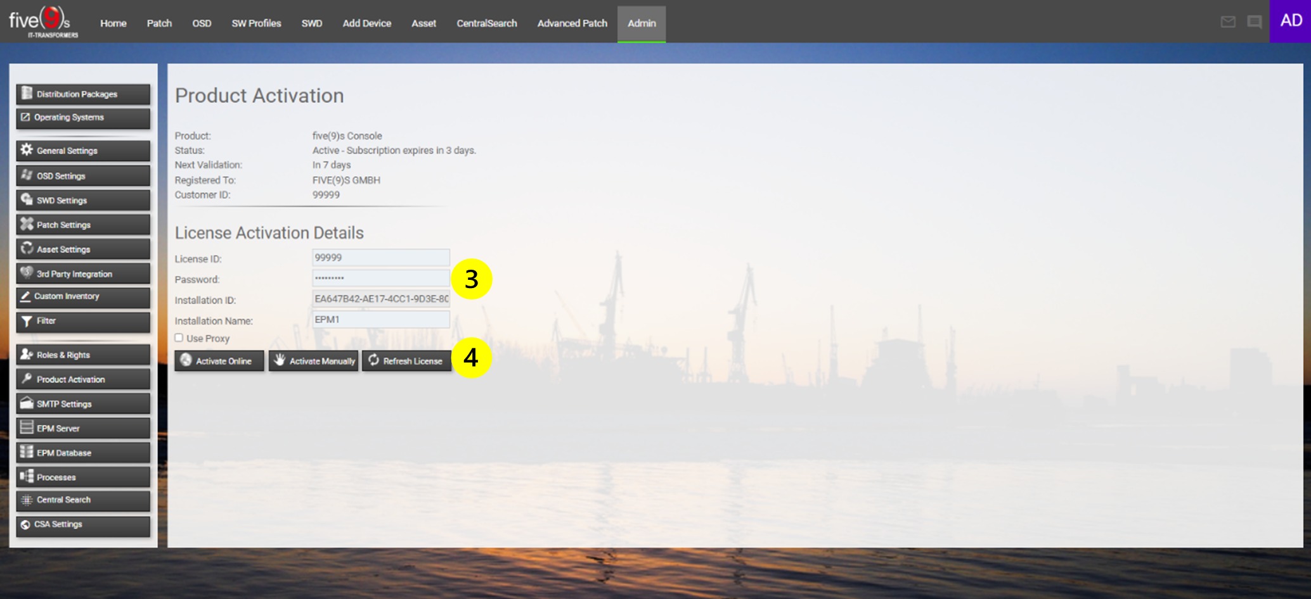Screen dimensions: 1311x599
Task: Click the Asset Settings refresh icon
Action: click(x=27, y=249)
